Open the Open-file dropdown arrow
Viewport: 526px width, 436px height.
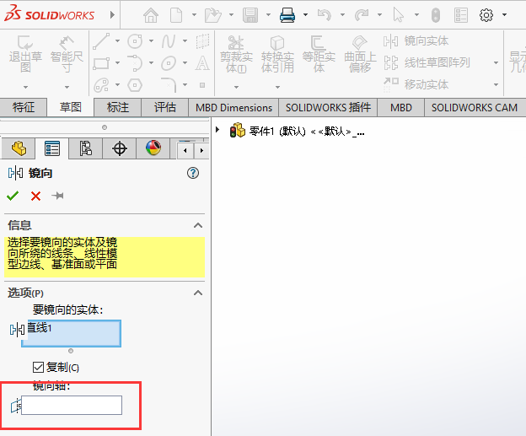[x=231, y=15]
